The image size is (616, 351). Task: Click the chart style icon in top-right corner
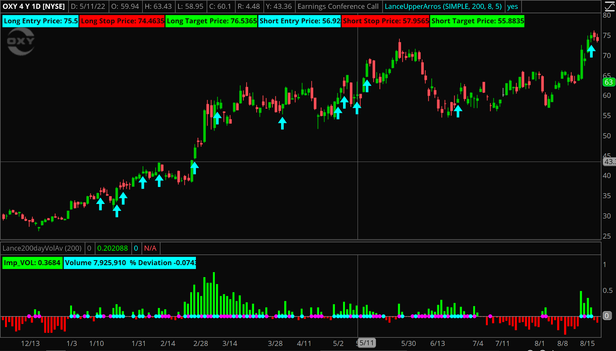click(609, 6)
